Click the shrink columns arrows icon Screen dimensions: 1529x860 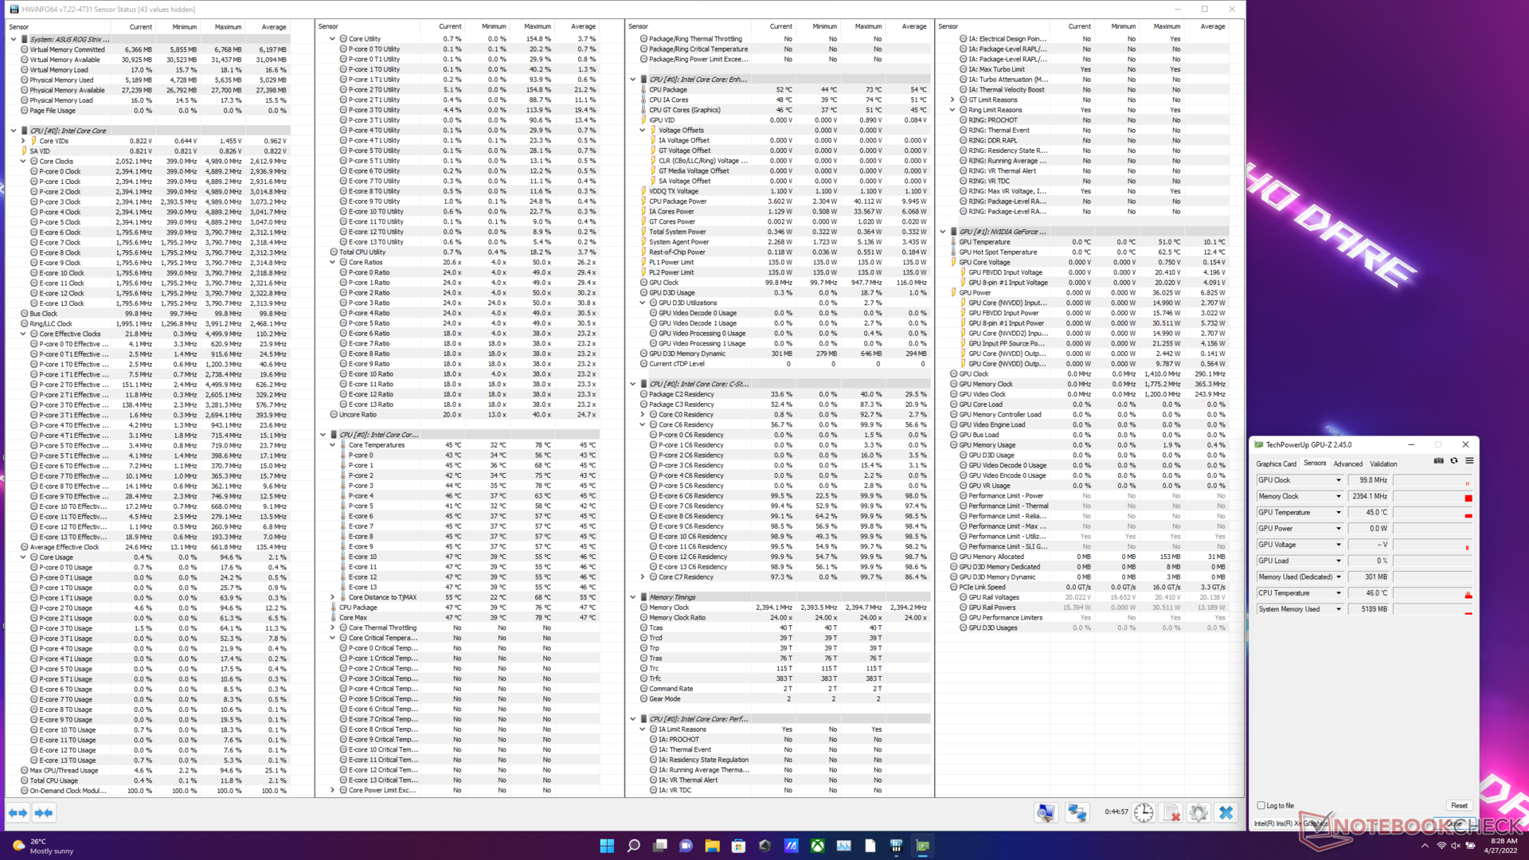[44, 813]
